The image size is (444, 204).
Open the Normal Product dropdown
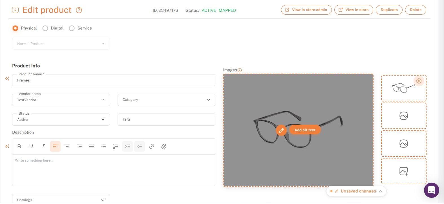click(x=61, y=44)
